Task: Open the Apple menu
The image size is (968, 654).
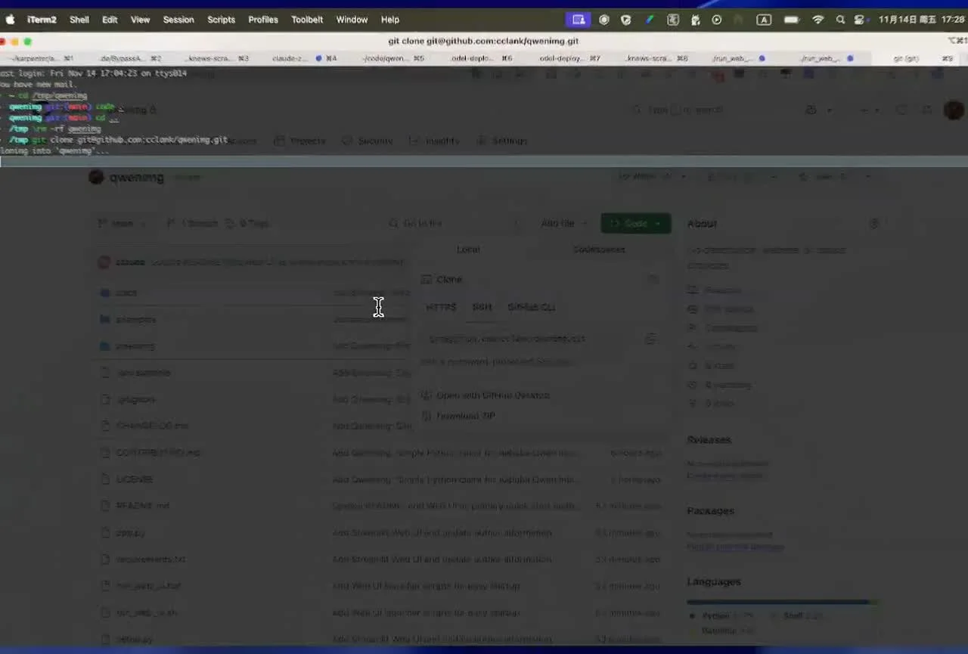Action: [x=11, y=20]
